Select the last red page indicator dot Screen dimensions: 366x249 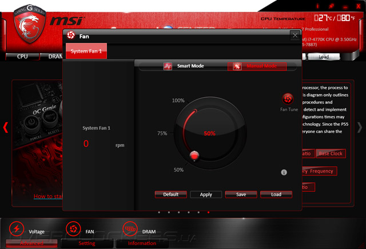[x=208, y=212]
